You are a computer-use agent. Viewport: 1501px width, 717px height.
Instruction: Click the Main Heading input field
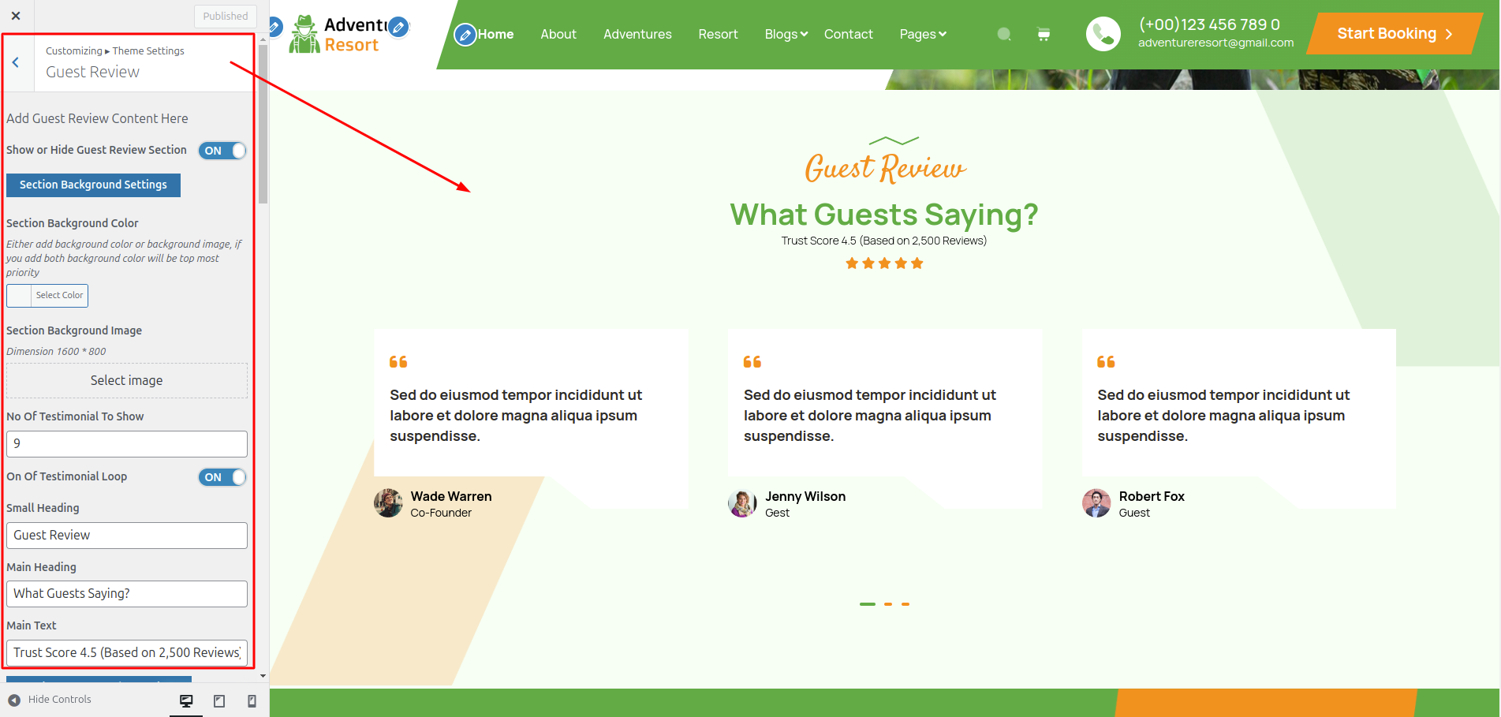[126, 593]
